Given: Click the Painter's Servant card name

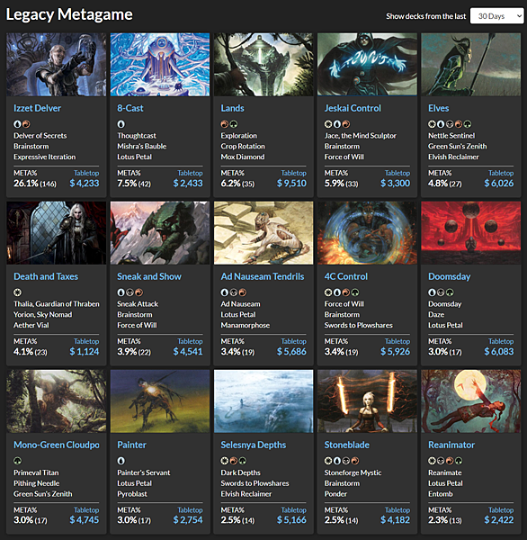Looking at the screenshot, I should click(144, 472).
